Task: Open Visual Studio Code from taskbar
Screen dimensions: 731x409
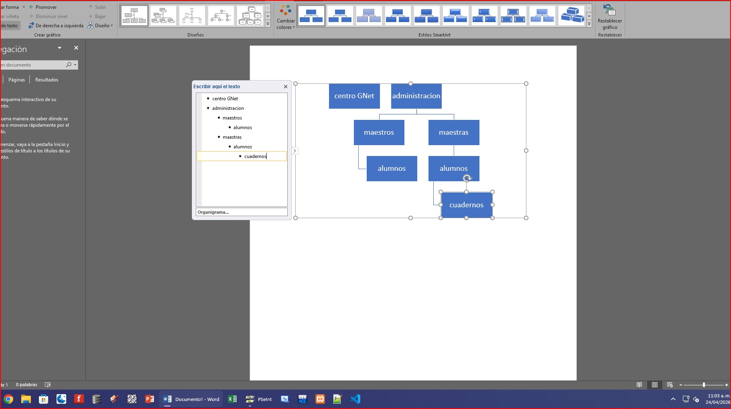Action: point(355,399)
